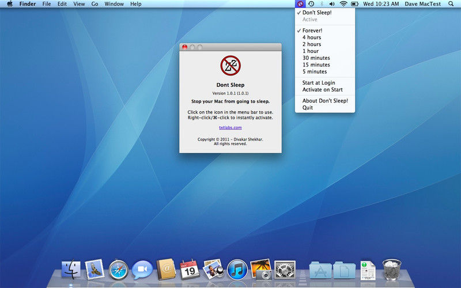Open the Dave MacTest user menu
This screenshot has width=461, height=288.
tap(423, 4)
